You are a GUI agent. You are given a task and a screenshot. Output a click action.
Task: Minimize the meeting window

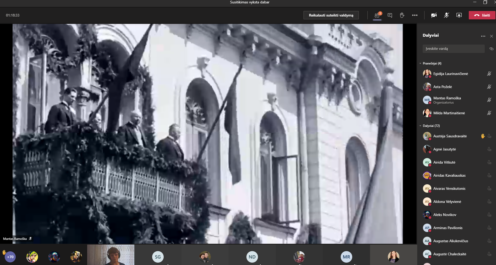click(x=475, y=2)
